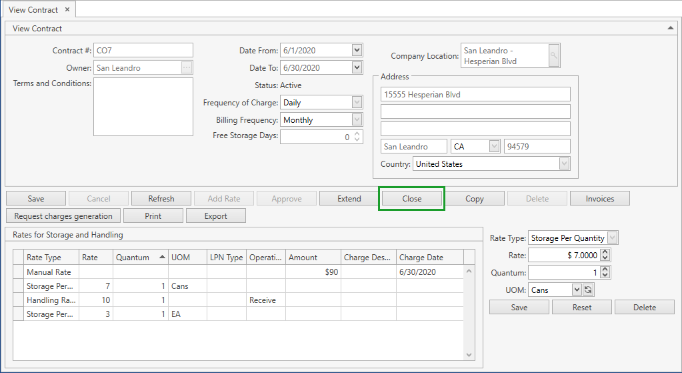
Task: Click Free Storage Days spinner arrows
Action: point(357,137)
